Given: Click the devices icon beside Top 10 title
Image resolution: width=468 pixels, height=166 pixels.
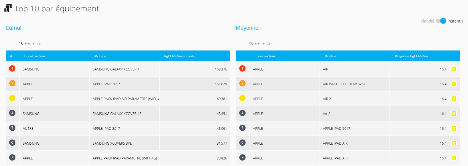Looking at the screenshot, I should click(8, 8).
